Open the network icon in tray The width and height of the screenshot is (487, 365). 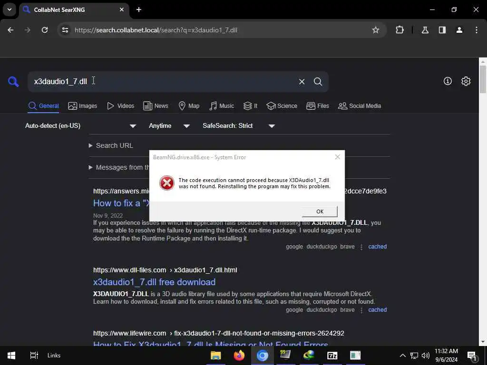(x=414, y=355)
